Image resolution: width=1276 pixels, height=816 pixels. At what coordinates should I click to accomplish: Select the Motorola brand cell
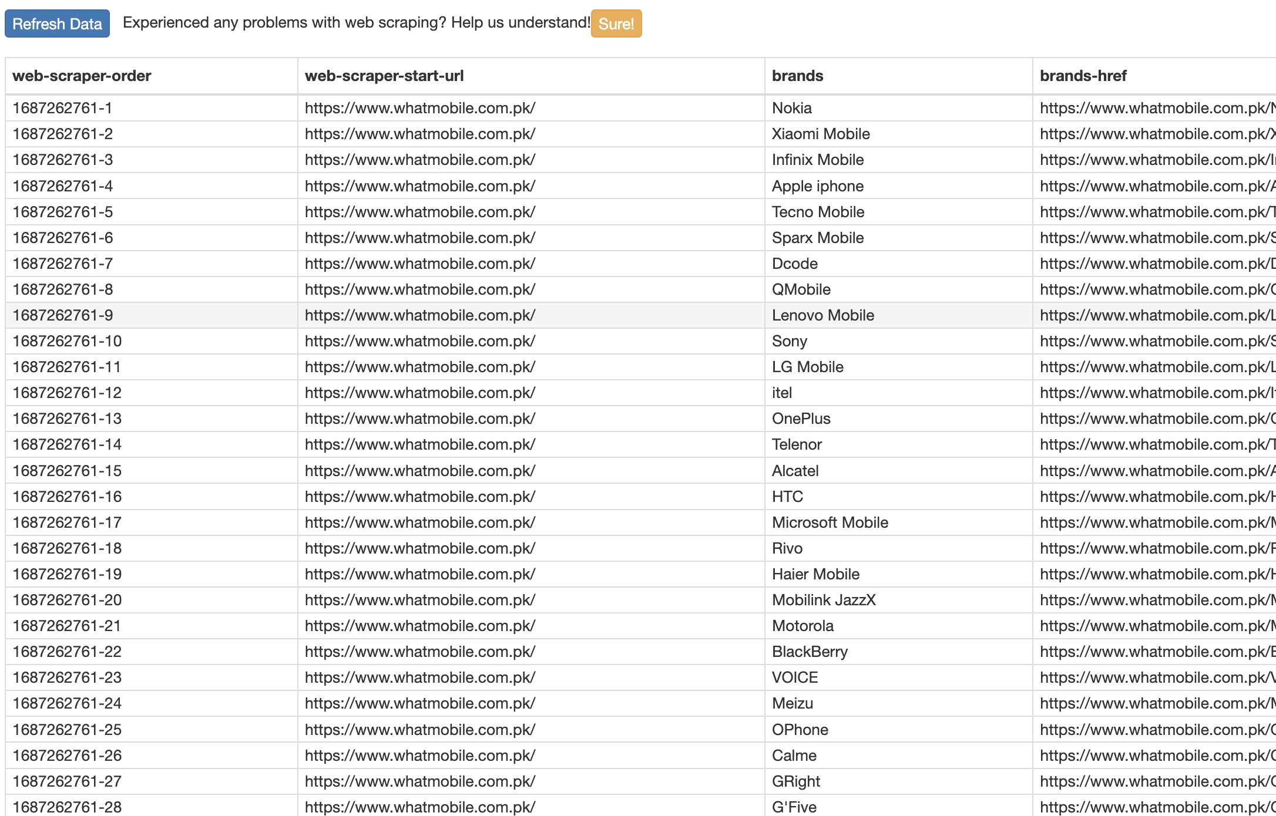(x=899, y=626)
